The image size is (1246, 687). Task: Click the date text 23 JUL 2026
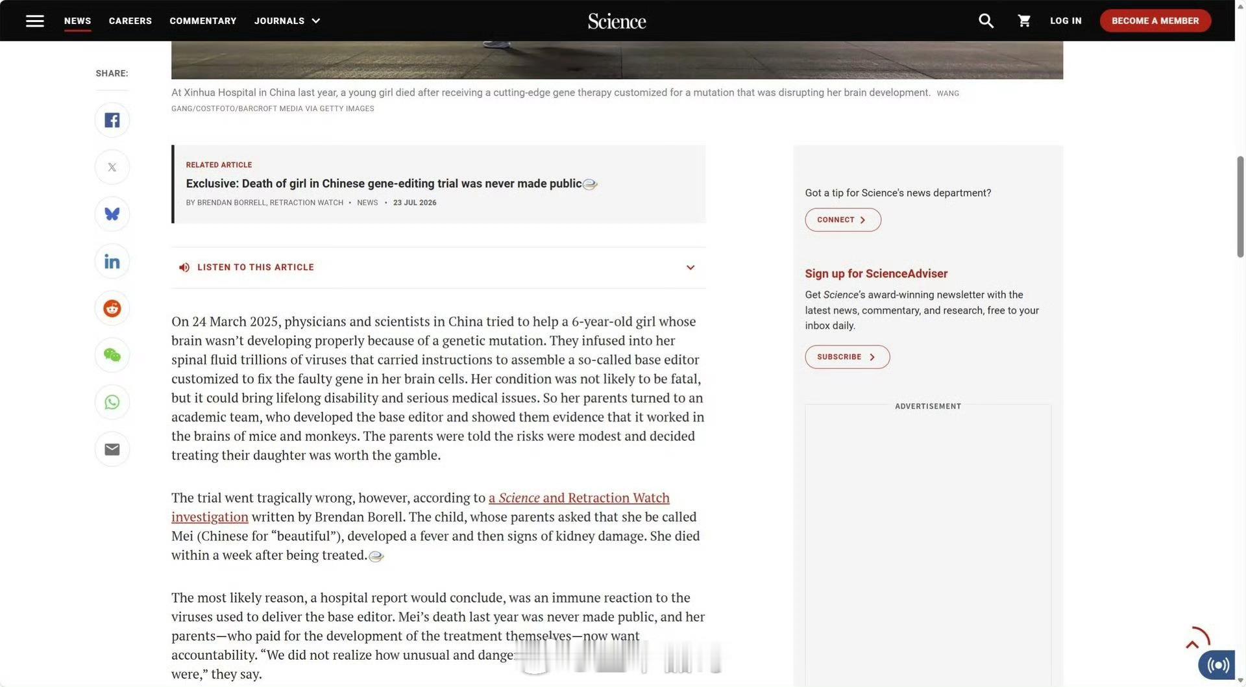coord(415,203)
